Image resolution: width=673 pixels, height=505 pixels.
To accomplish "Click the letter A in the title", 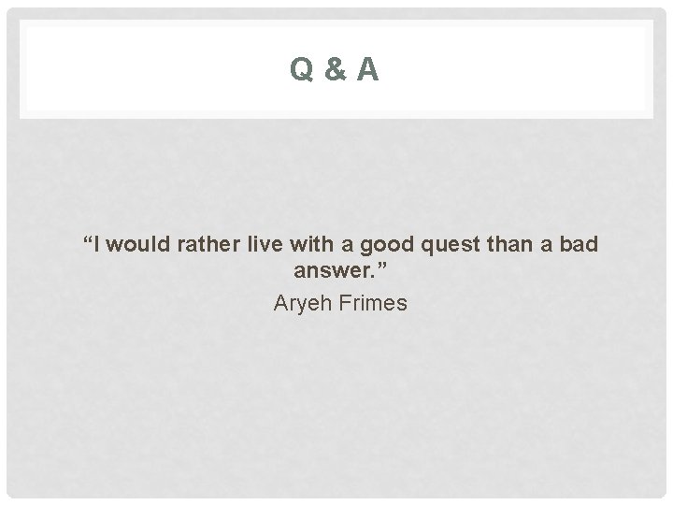I will [367, 68].
